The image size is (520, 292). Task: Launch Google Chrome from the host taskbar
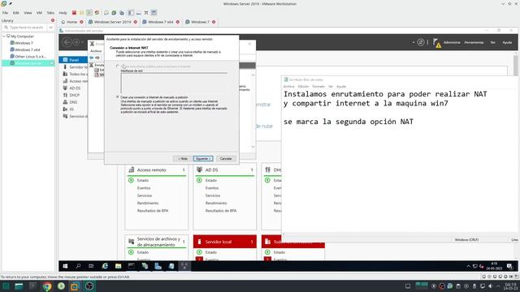47,286
